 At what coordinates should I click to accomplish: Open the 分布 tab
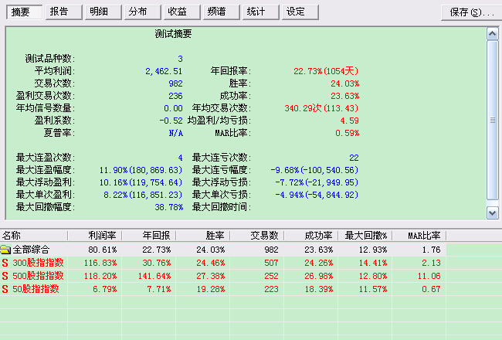pyautogui.click(x=142, y=12)
